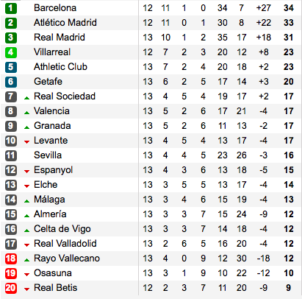Click Real Betis team name
Screen dimensions: 302x299
(55, 288)
